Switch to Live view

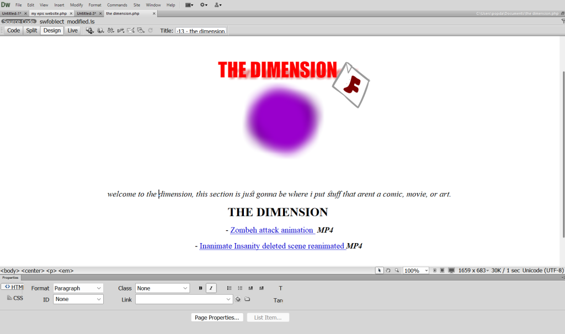click(x=73, y=31)
